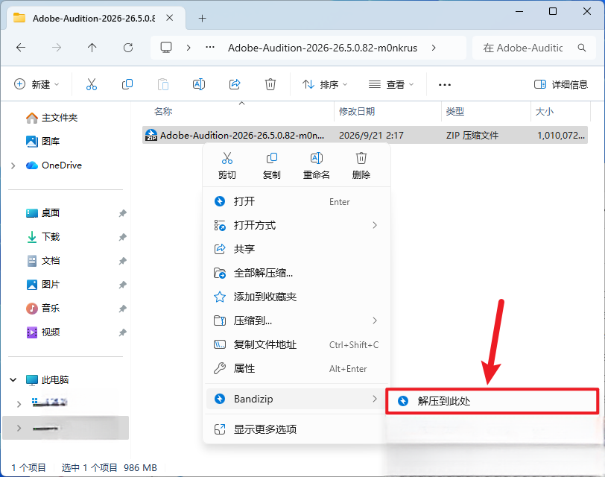Image resolution: width=605 pixels, height=477 pixels.
Task: Go back with the left arrow
Action: click(x=21, y=48)
